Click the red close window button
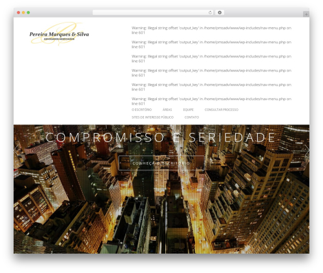Screen dimensions: 323x273 click(x=19, y=12)
